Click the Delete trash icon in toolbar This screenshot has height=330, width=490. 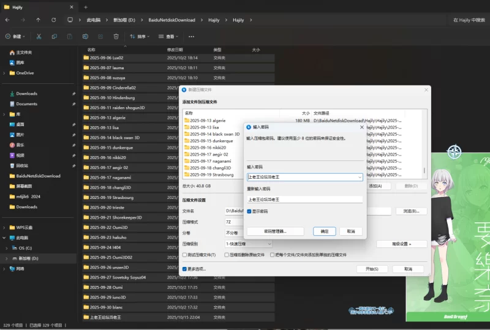pyautogui.click(x=116, y=36)
